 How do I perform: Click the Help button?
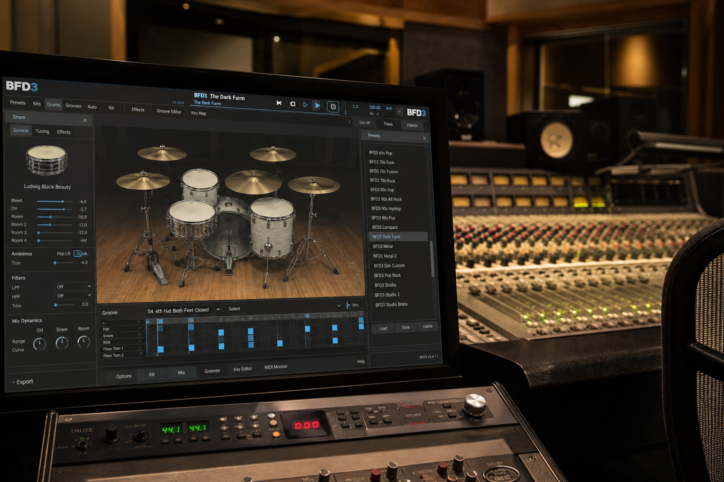[361, 361]
